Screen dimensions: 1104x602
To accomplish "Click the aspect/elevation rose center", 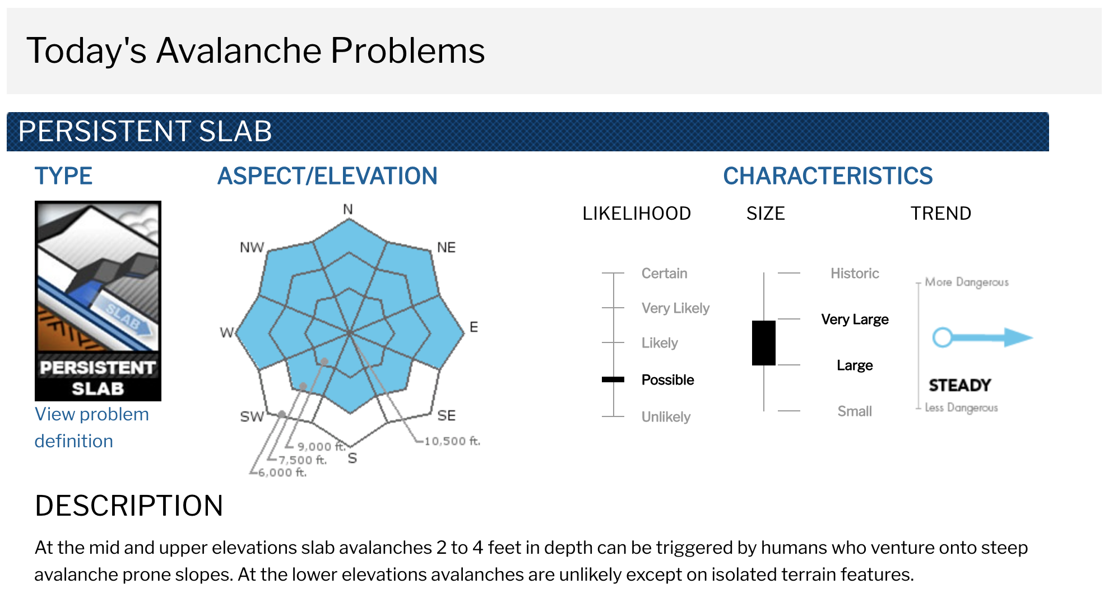I will coord(350,332).
